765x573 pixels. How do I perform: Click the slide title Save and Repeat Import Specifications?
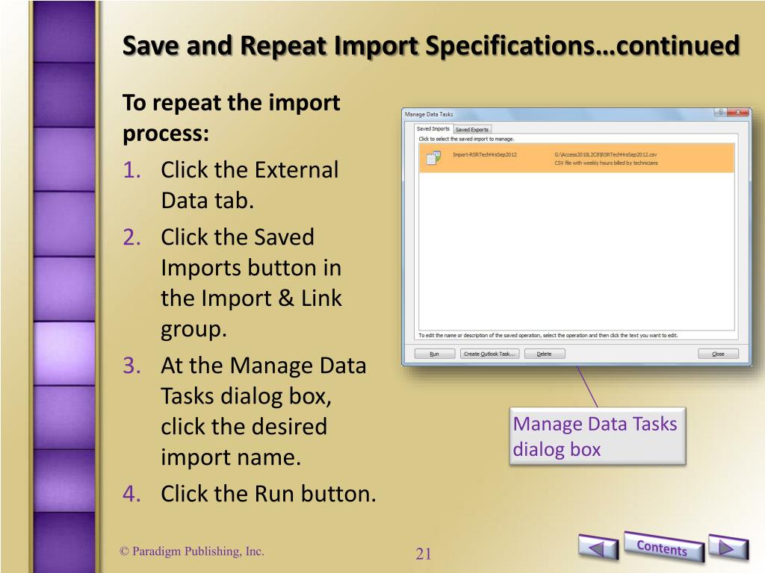point(431,46)
